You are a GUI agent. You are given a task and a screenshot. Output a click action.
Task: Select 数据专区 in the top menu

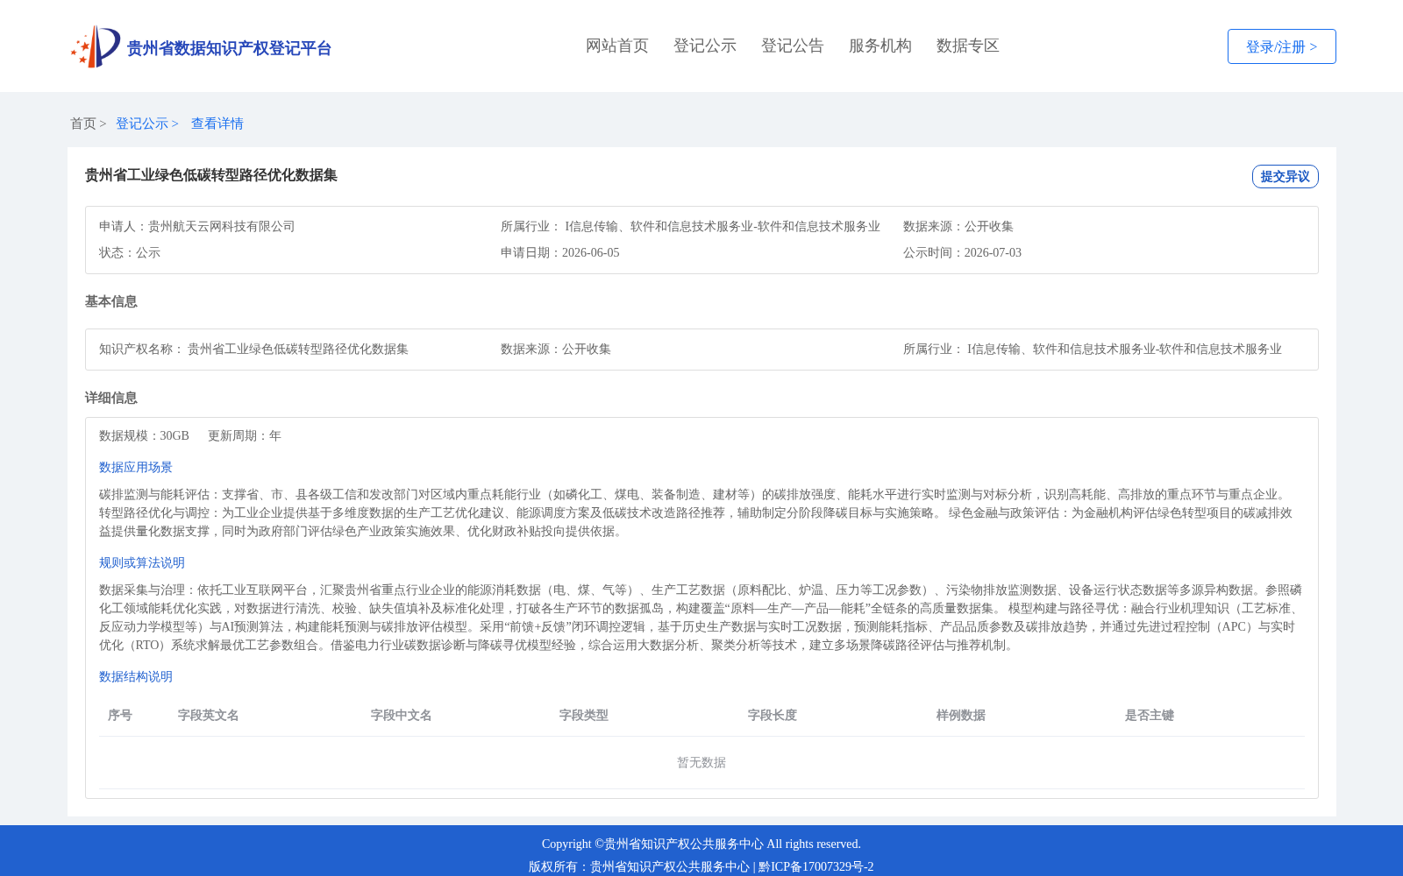coord(968,46)
